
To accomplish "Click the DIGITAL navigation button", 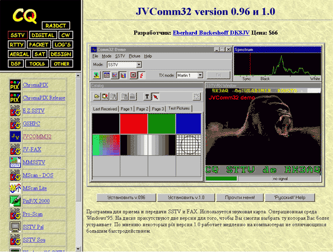I will [43, 35].
